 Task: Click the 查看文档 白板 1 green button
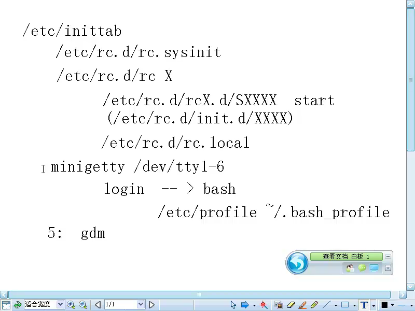click(346, 257)
